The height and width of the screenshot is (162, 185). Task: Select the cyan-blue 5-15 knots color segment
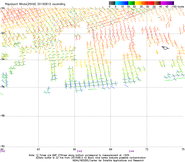pyautogui.click(x=122, y=3)
